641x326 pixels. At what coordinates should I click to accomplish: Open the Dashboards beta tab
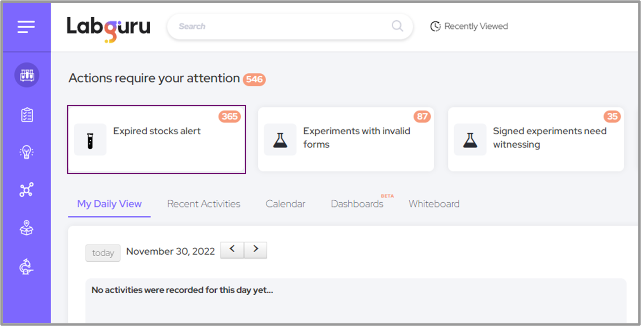(357, 204)
